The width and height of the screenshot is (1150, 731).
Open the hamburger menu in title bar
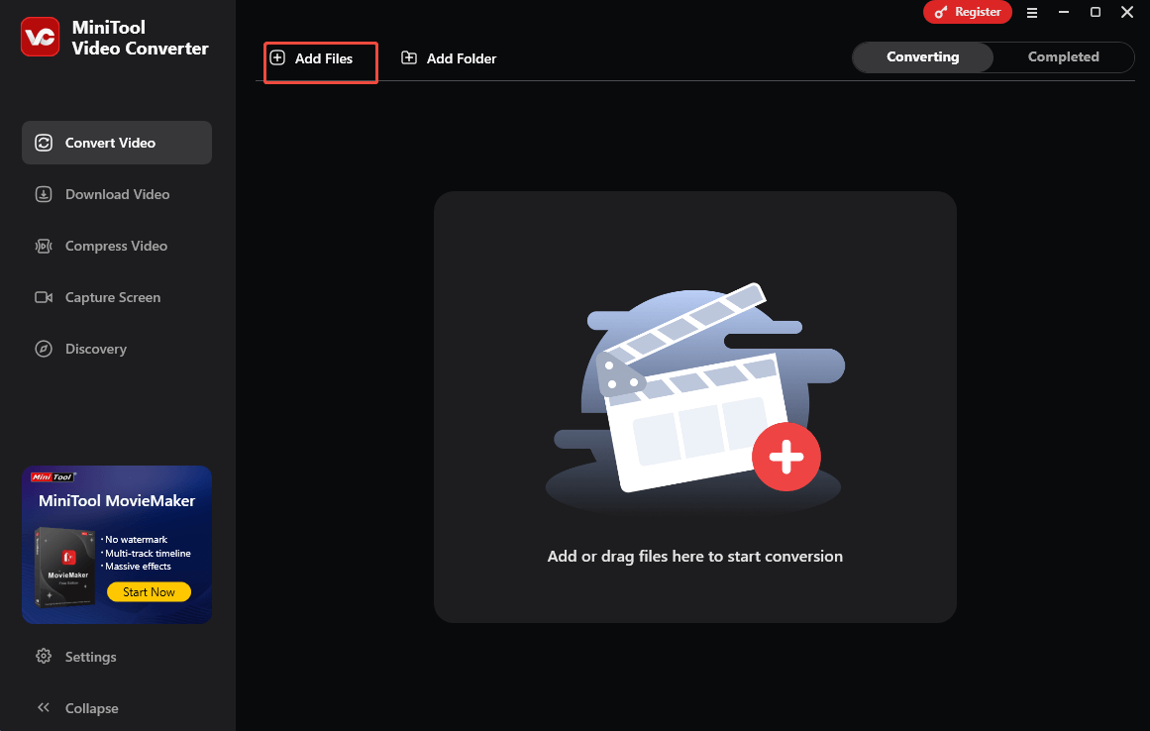[x=1032, y=13]
